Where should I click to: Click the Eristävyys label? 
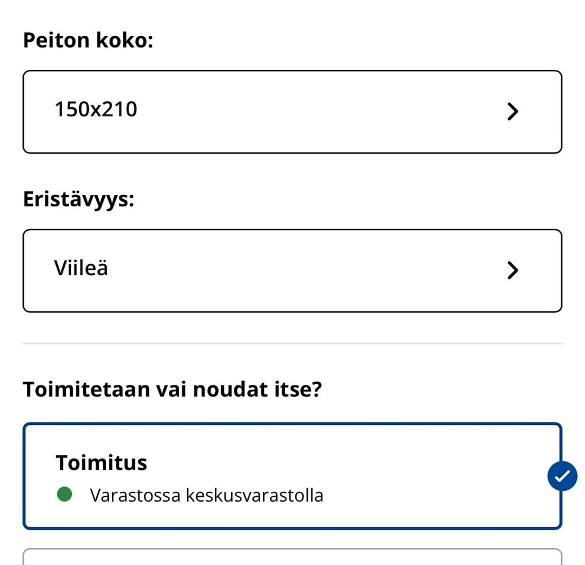78,200
